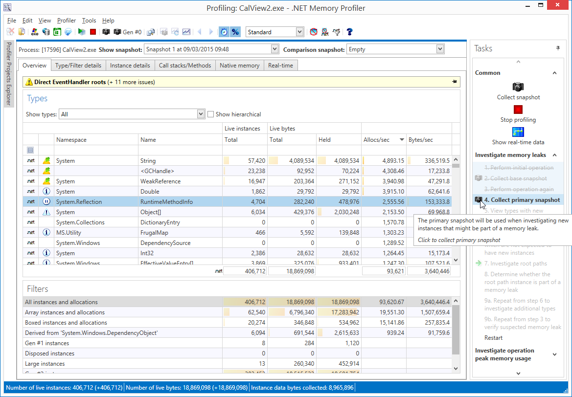Click the Collect snapshot camera in Tasks

[518, 87]
